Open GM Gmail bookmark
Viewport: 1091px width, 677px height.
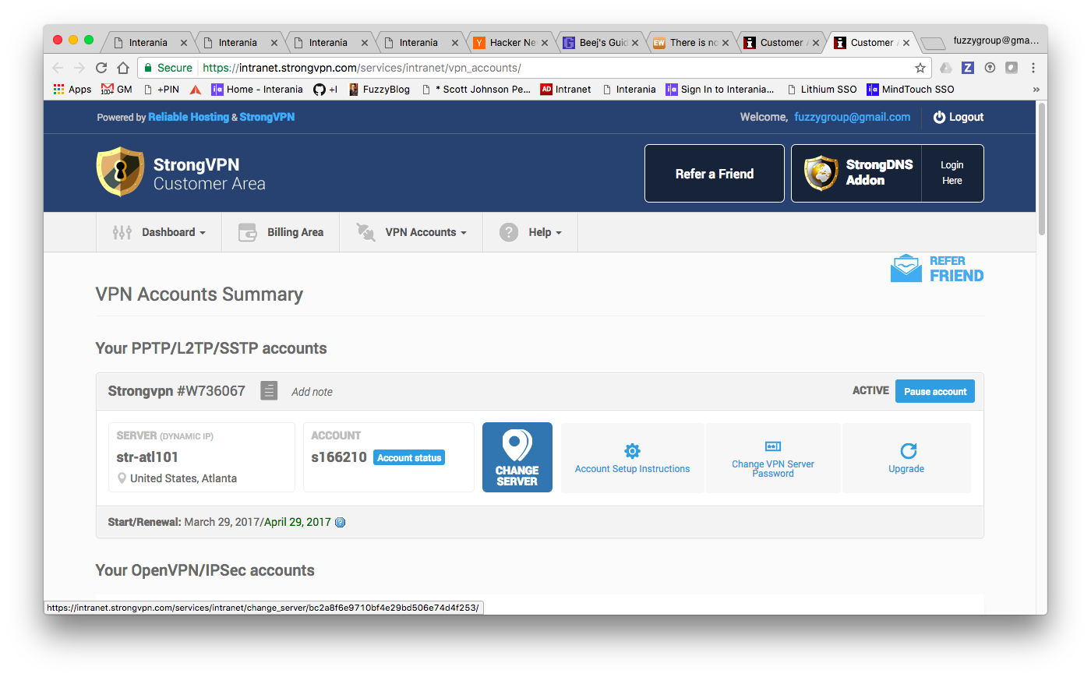point(117,90)
